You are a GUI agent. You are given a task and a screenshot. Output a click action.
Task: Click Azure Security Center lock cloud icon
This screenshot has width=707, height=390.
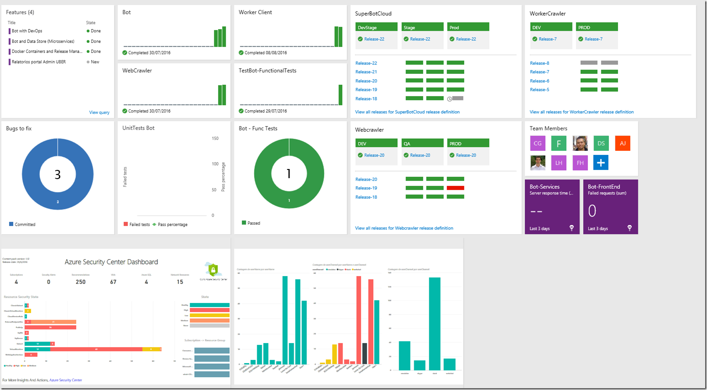point(213,269)
